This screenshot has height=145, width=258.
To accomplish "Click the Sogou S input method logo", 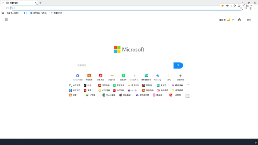I will 223,5.
